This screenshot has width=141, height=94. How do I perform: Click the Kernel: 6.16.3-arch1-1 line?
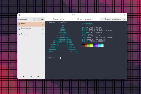(x=92, y=29)
